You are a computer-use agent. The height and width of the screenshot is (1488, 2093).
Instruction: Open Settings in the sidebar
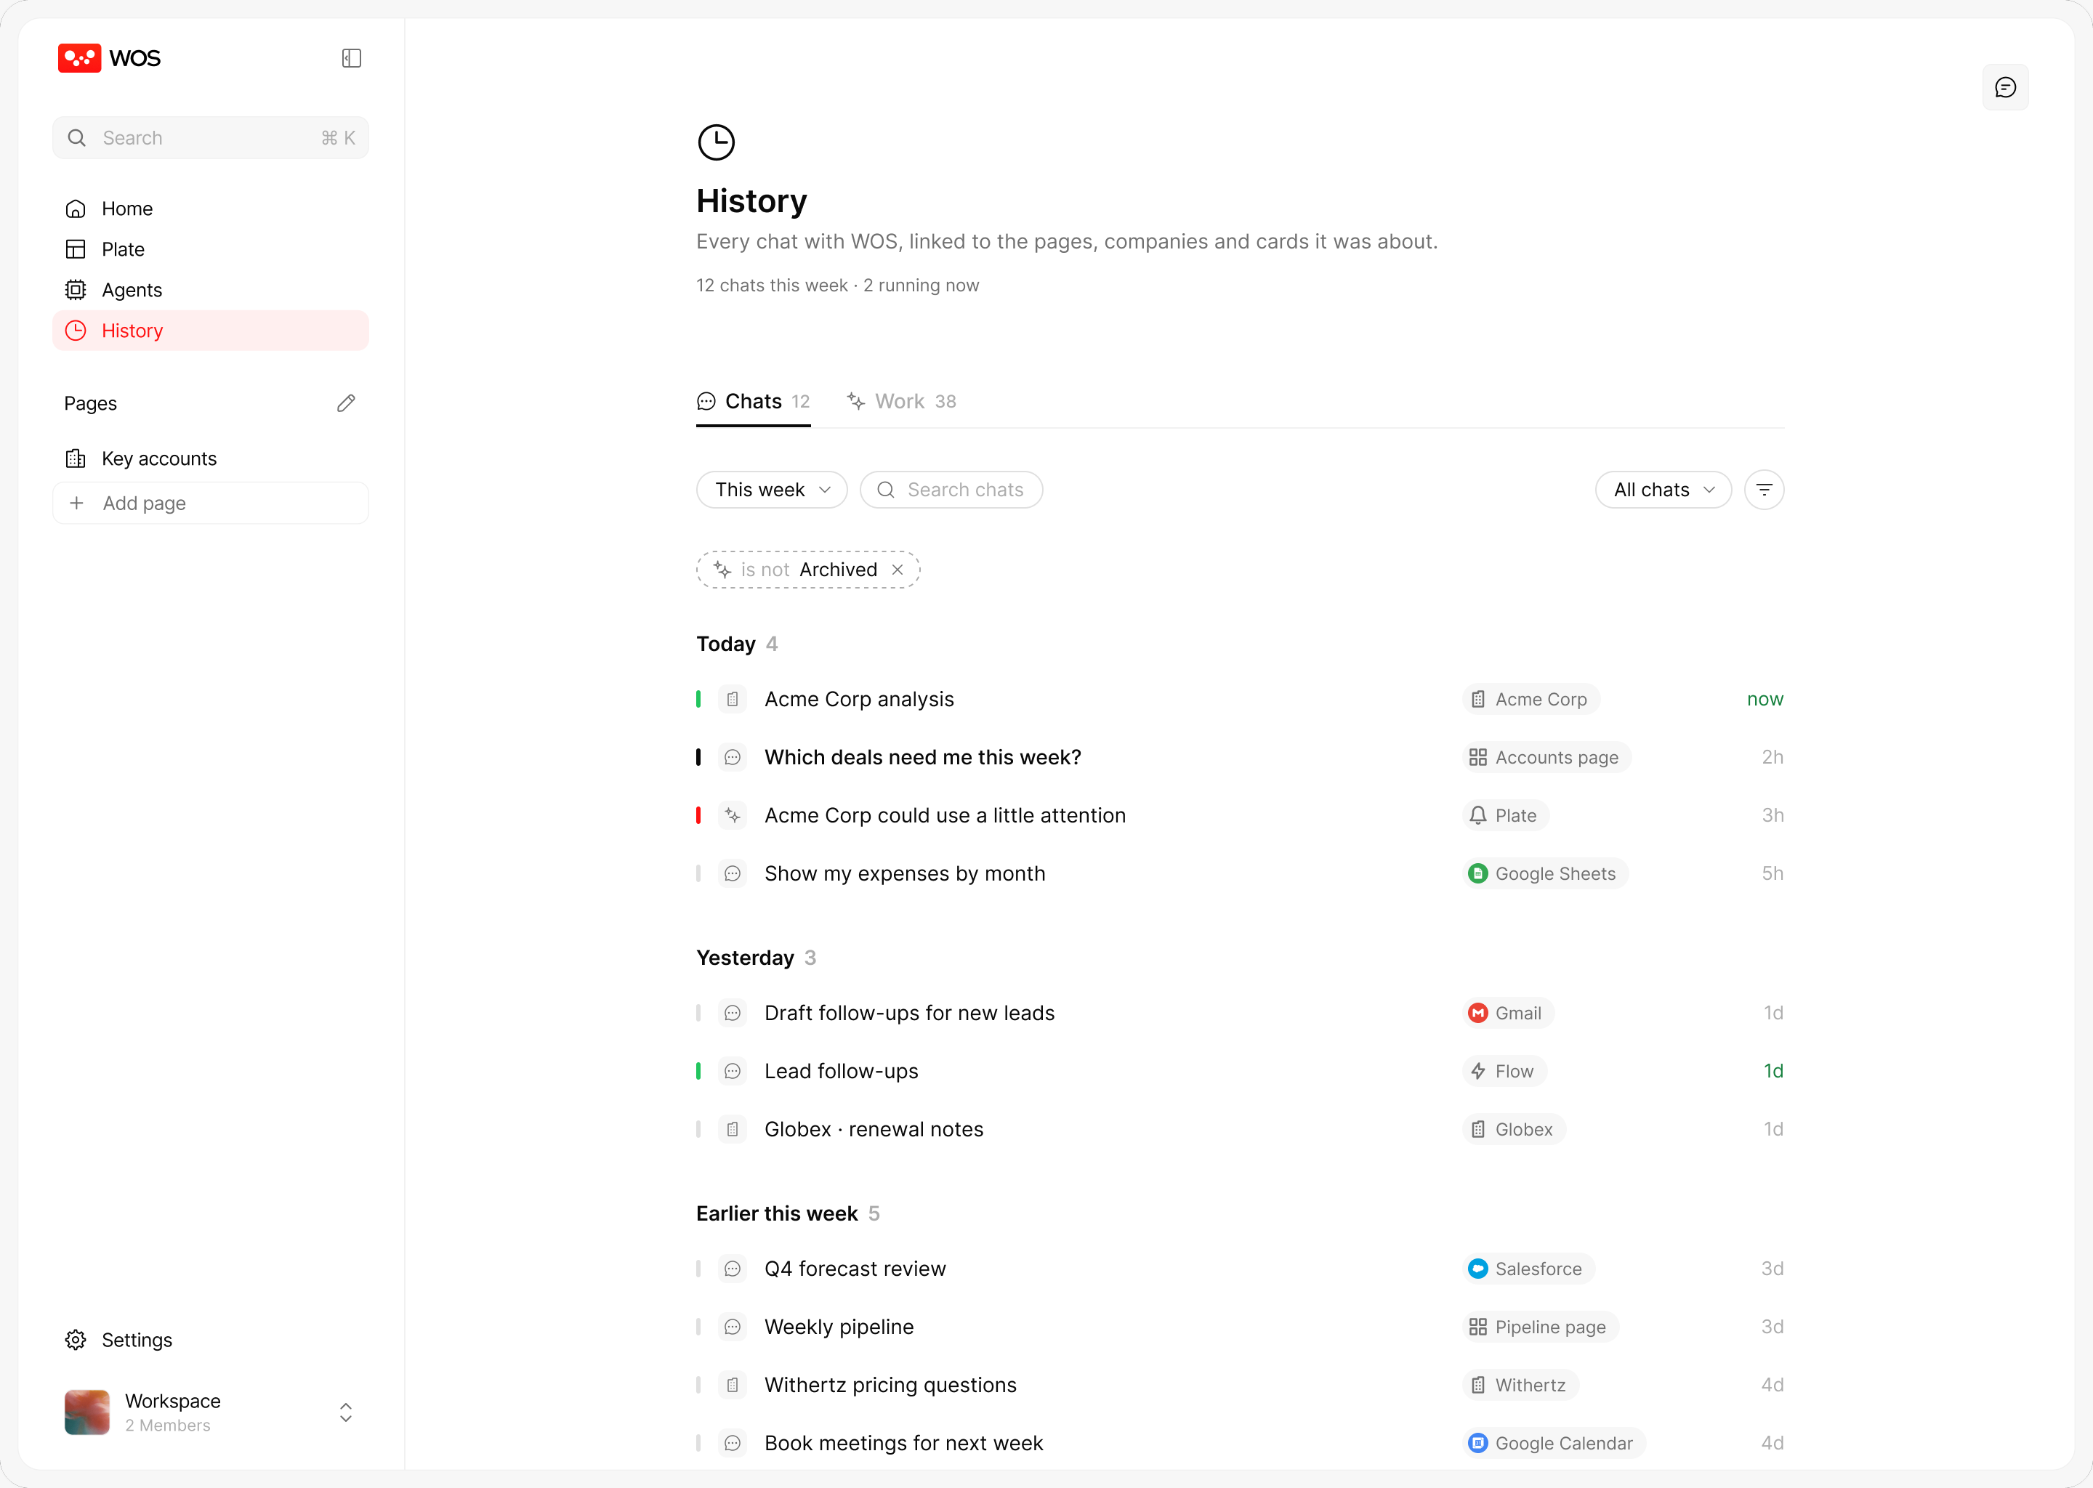point(211,1340)
